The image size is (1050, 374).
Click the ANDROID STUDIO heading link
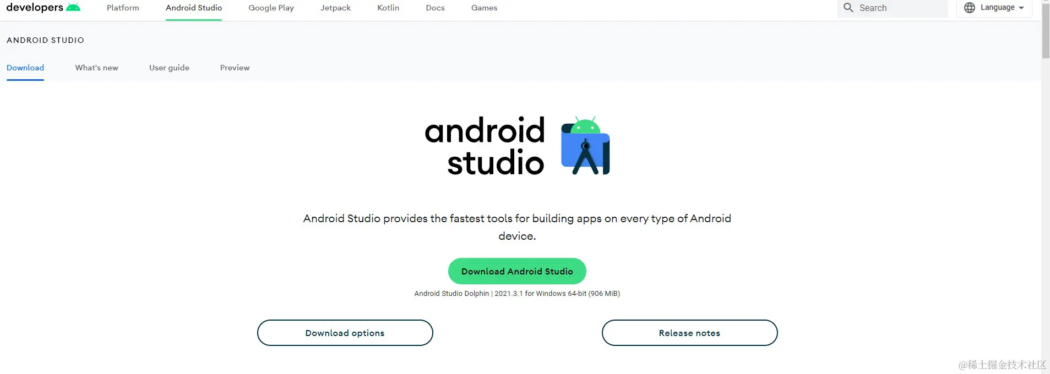click(x=45, y=40)
